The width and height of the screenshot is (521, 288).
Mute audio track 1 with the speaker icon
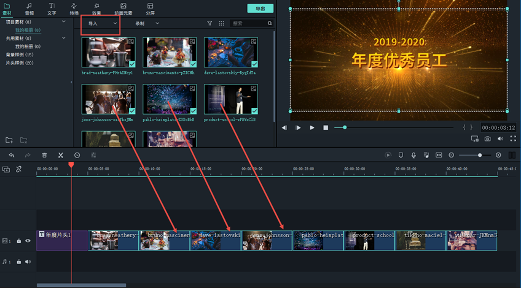tap(28, 262)
